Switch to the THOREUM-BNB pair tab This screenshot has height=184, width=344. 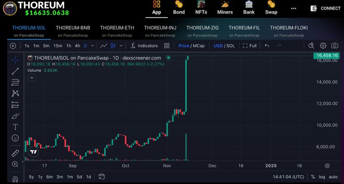[x=73, y=31]
